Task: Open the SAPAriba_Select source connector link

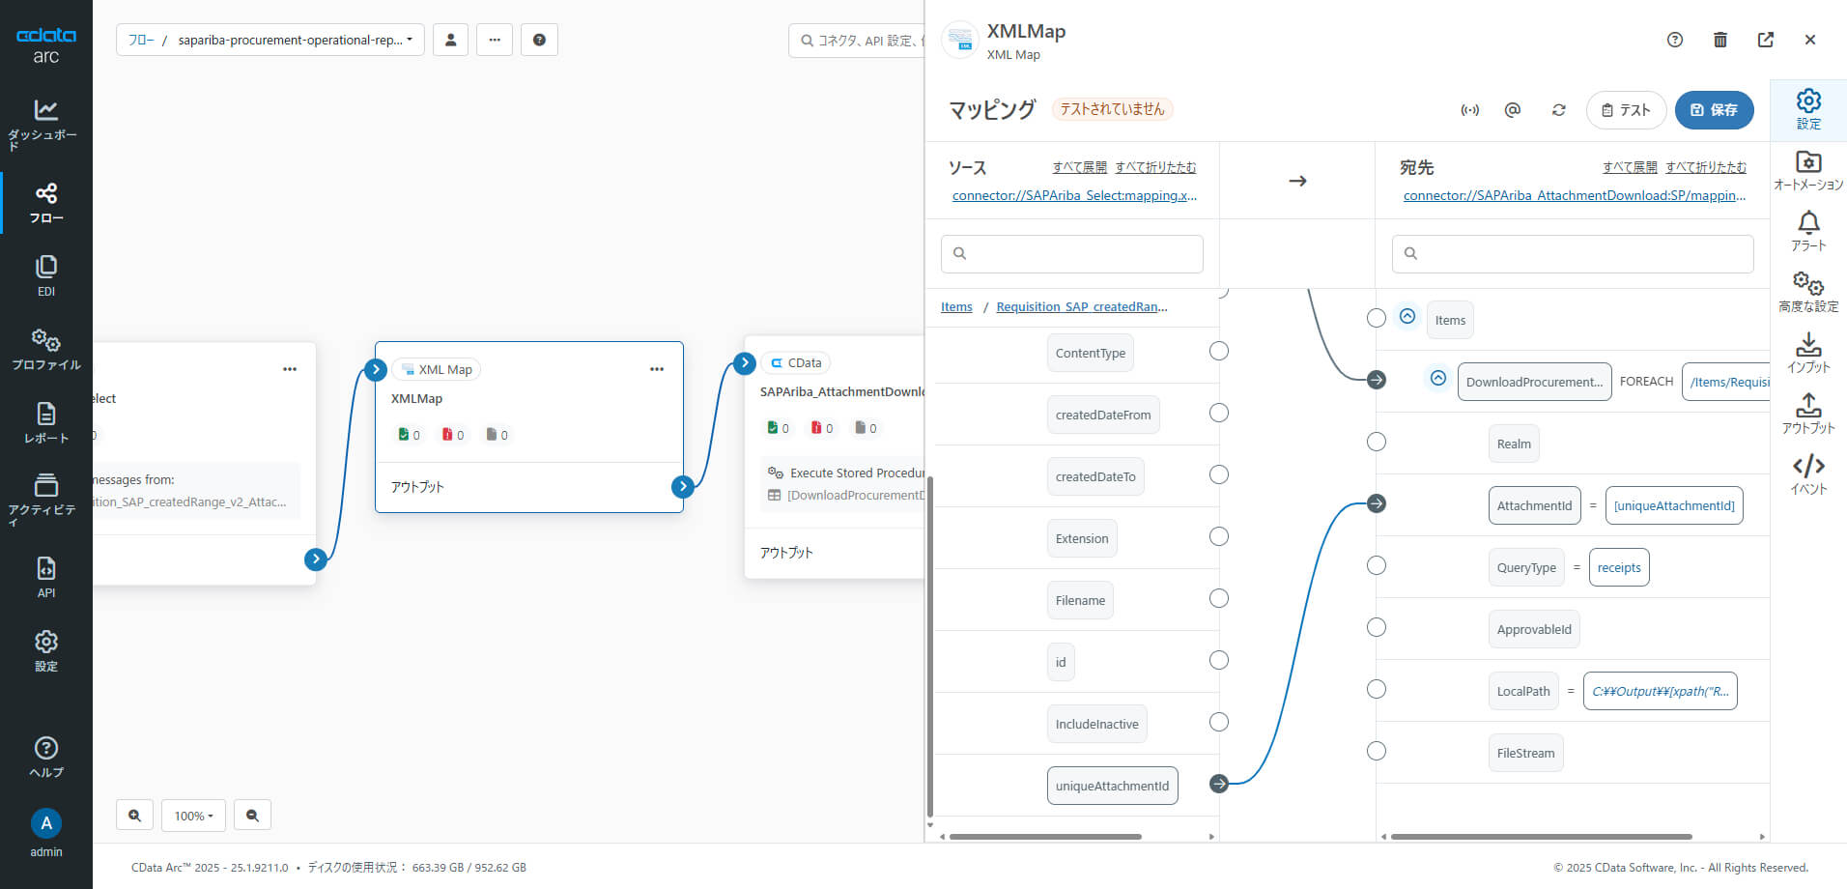Action: (x=1074, y=195)
